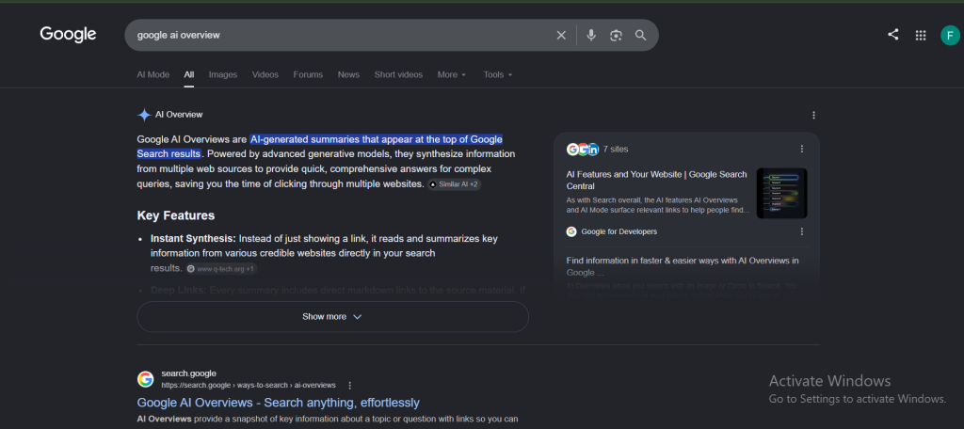Click the stacked source favicons near 7 sites
The width and height of the screenshot is (964, 429).
click(x=582, y=149)
